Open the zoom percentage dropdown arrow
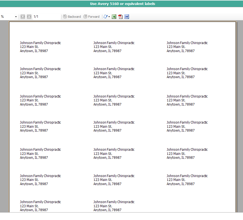The image size is (243, 220). coord(16,17)
